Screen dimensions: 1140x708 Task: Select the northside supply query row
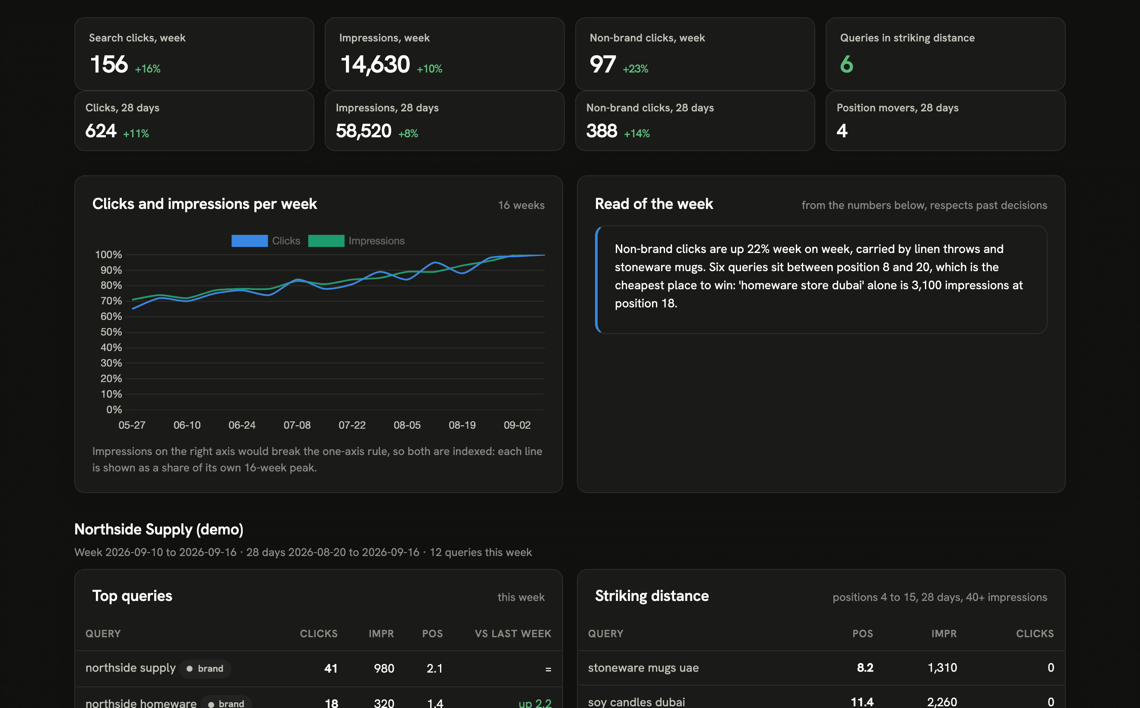point(319,668)
